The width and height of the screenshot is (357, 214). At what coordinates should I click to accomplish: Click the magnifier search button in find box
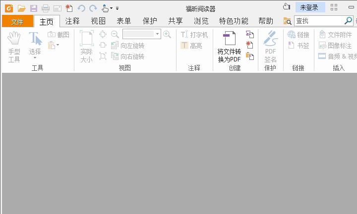click(x=348, y=21)
